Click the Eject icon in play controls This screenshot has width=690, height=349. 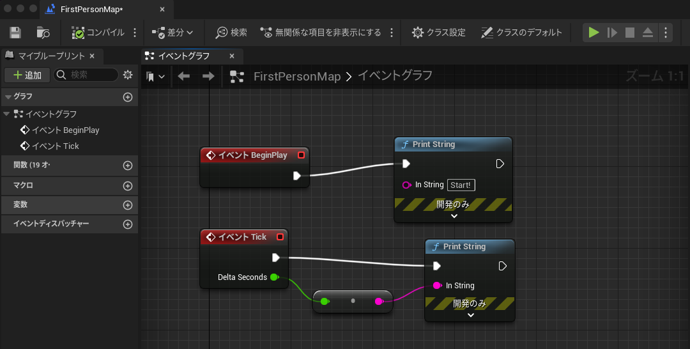[648, 33]
